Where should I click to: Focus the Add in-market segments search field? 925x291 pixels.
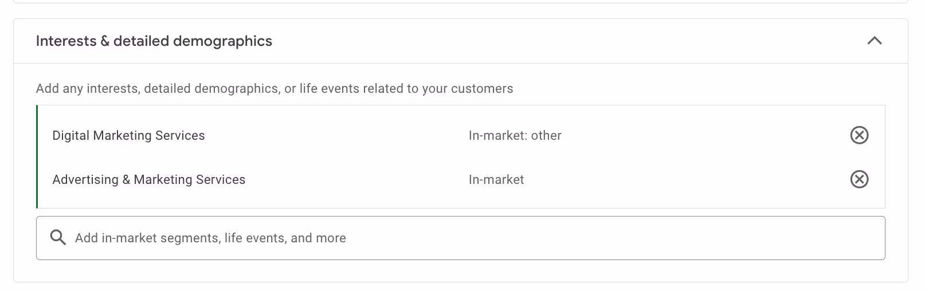(x=461, y=238)
